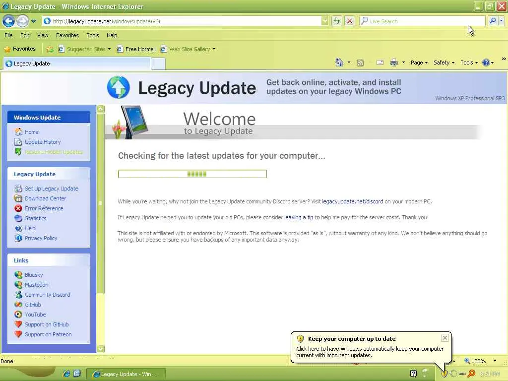Open the Safety command bar menu
This screenshot has width=508, height=381.
pyautogui.click(x=444, y=63)
